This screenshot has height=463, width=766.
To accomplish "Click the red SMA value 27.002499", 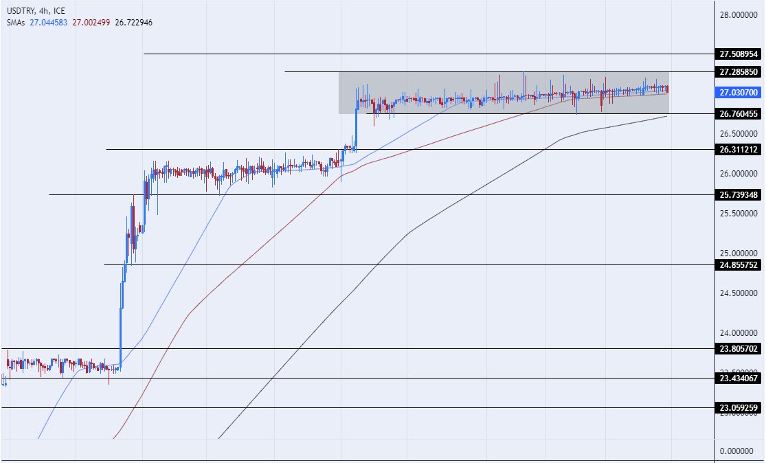I will [91, 23].
